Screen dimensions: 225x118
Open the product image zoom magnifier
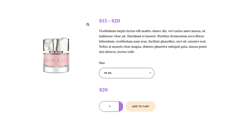(x=88, y=25)
